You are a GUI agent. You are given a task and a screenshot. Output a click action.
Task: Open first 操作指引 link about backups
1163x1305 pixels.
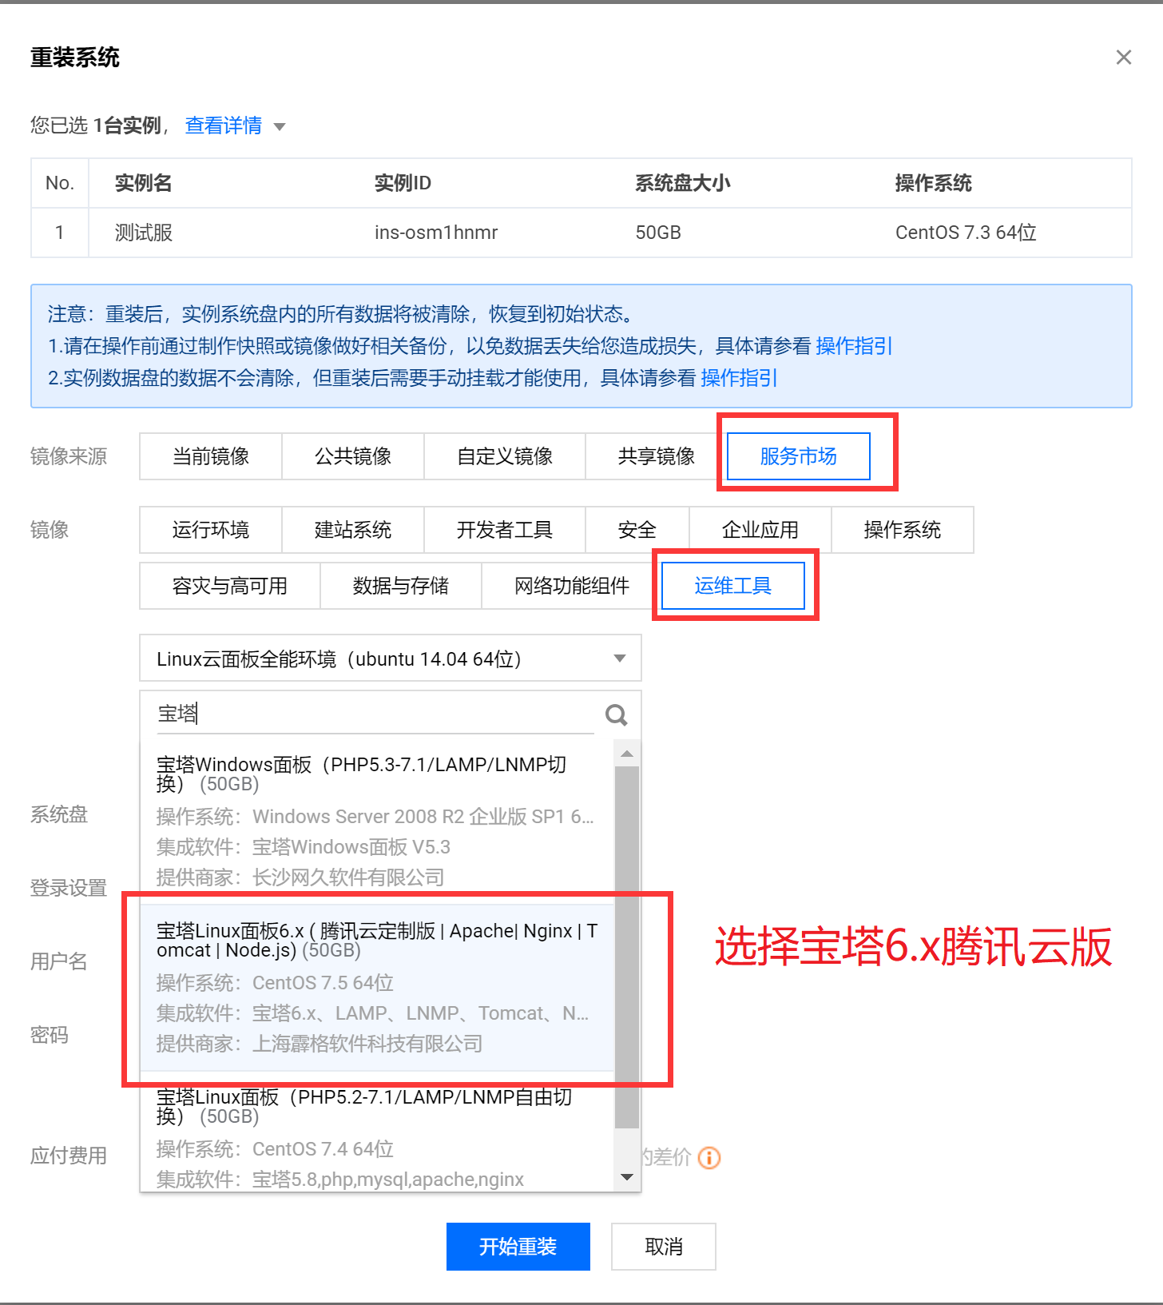(854, 346)
